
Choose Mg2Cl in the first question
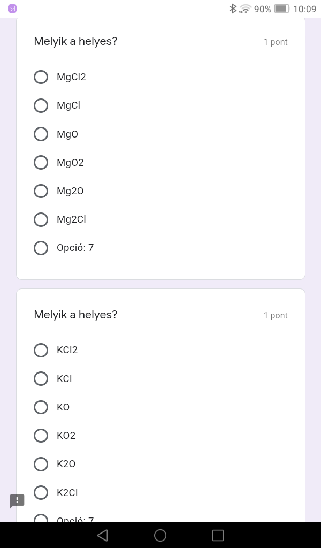coord(41,219)
